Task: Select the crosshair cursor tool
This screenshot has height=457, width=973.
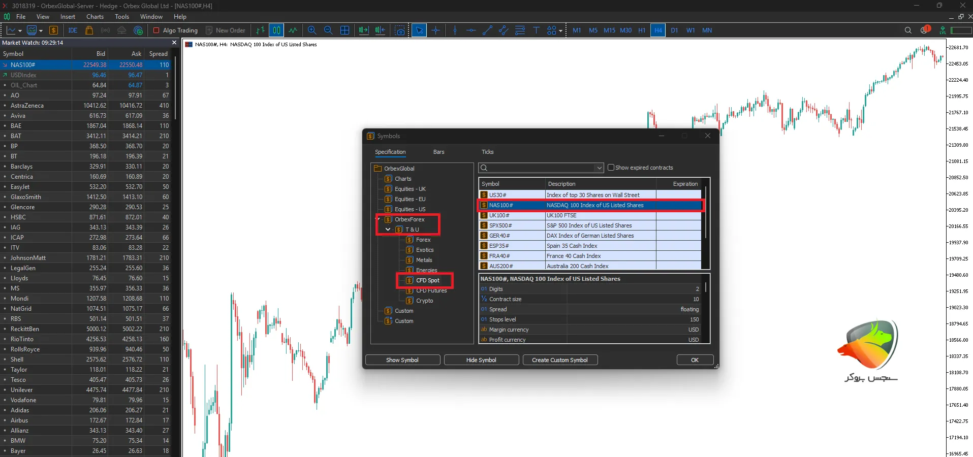Action: pyautogui.click(x=436, y=30)
